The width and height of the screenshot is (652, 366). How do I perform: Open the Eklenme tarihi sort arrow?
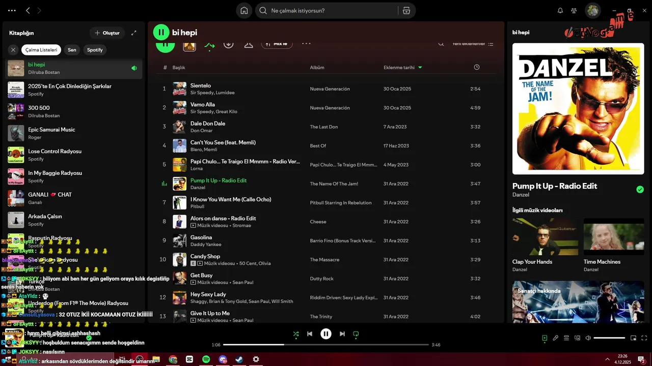click(x=420, y=67)
